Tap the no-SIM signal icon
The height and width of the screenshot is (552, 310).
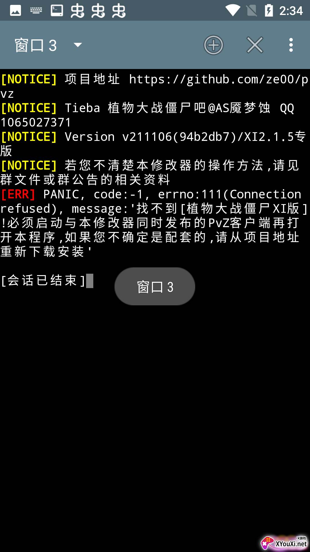click(252, 11)
